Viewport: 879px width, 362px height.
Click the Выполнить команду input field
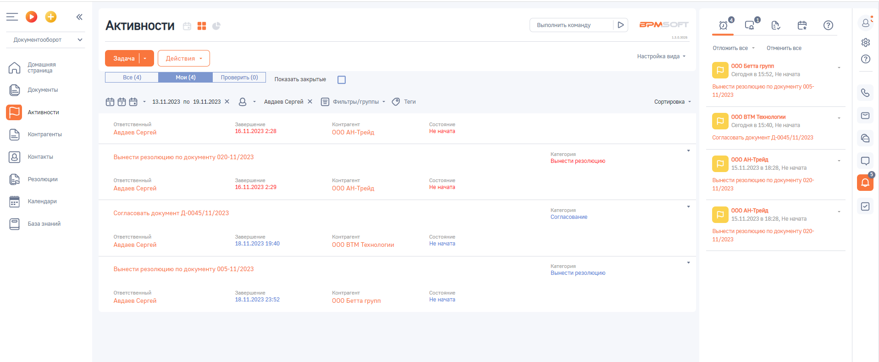(571, 25)
